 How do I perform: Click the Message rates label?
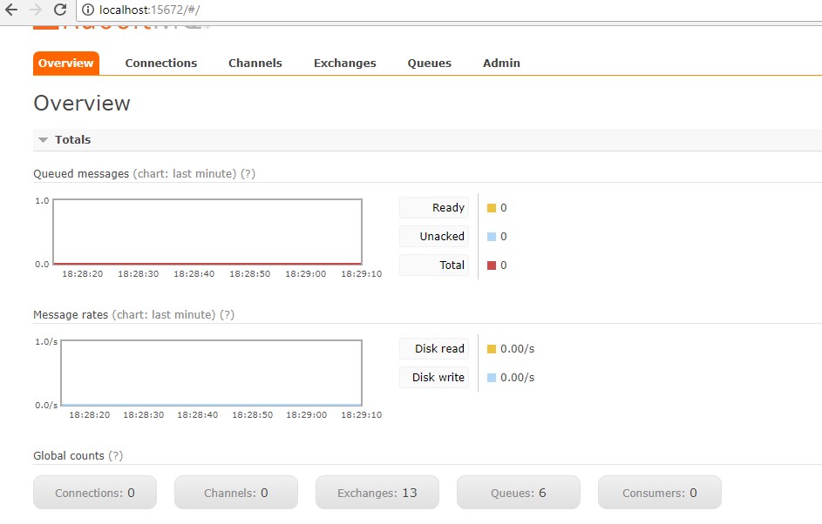tap(71, 314)
